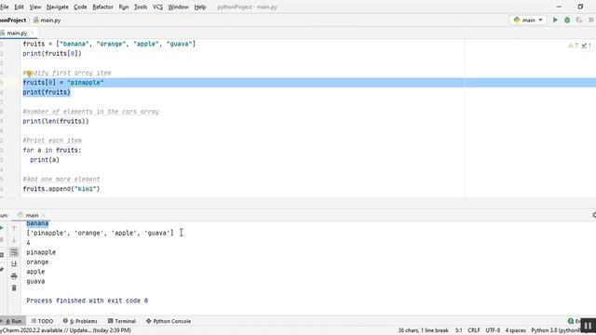This screenshot has height=335, width=596.
Task: Run the main configuration with the green play icon
Action: 555,20
